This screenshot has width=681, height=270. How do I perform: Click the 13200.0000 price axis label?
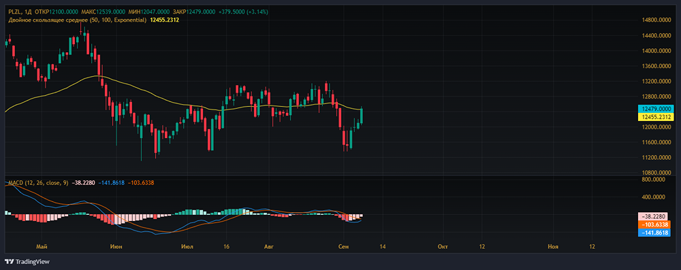657,81
